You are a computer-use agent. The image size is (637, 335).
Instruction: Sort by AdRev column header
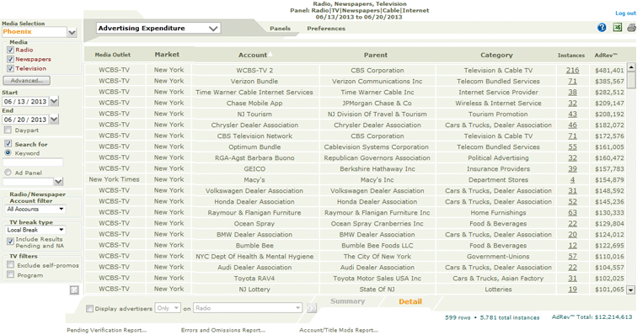(x=606, y=55)
